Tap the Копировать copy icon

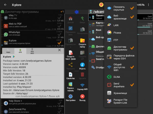pos(82,29)
